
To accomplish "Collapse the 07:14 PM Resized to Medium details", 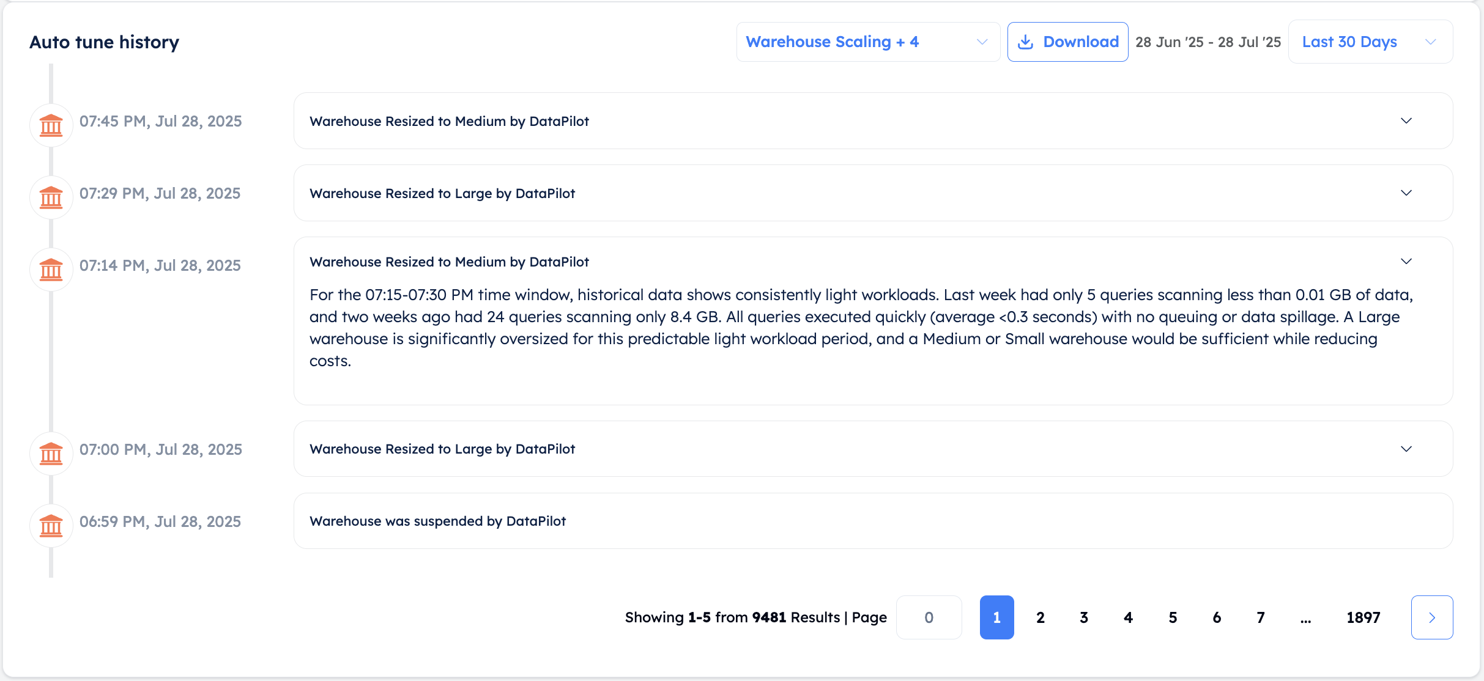I will tap(1406, 262).
